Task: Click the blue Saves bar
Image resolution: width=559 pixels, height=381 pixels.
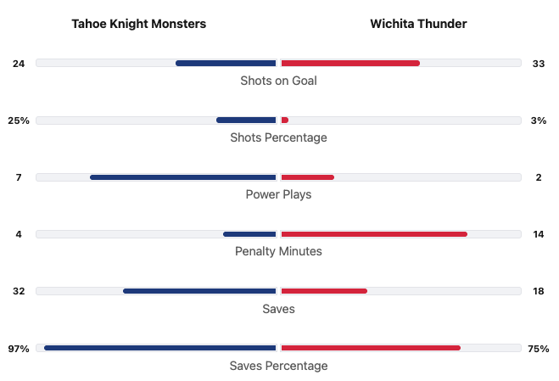Action: click(199, 291)
